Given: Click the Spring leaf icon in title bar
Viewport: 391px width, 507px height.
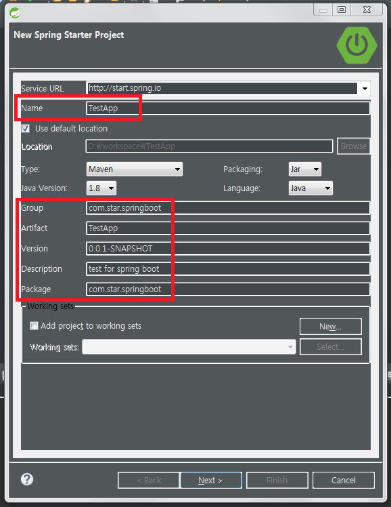Looking at the screenshot, I should 15,13.
